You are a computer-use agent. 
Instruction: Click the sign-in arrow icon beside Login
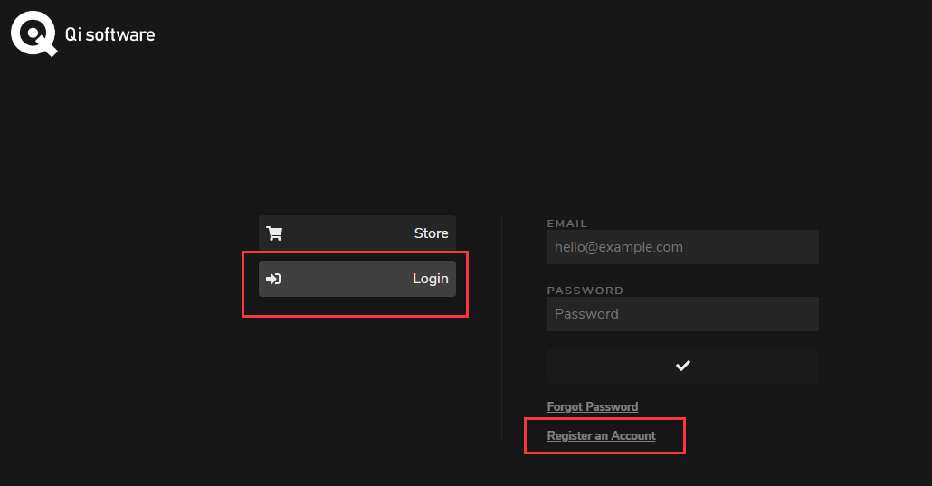click(273, 279)
